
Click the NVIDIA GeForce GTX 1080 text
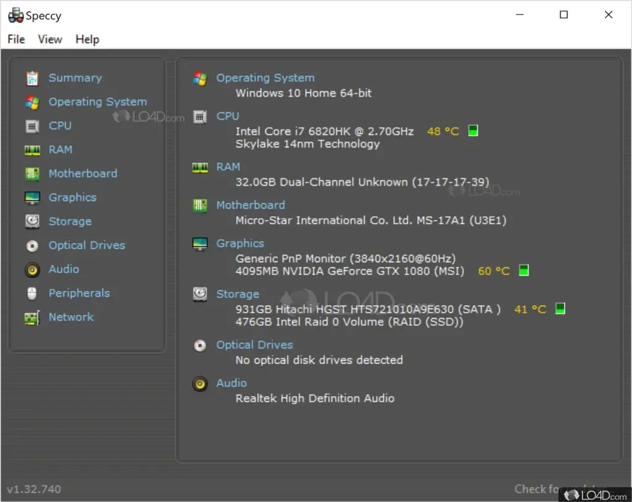tap(350, 271)
